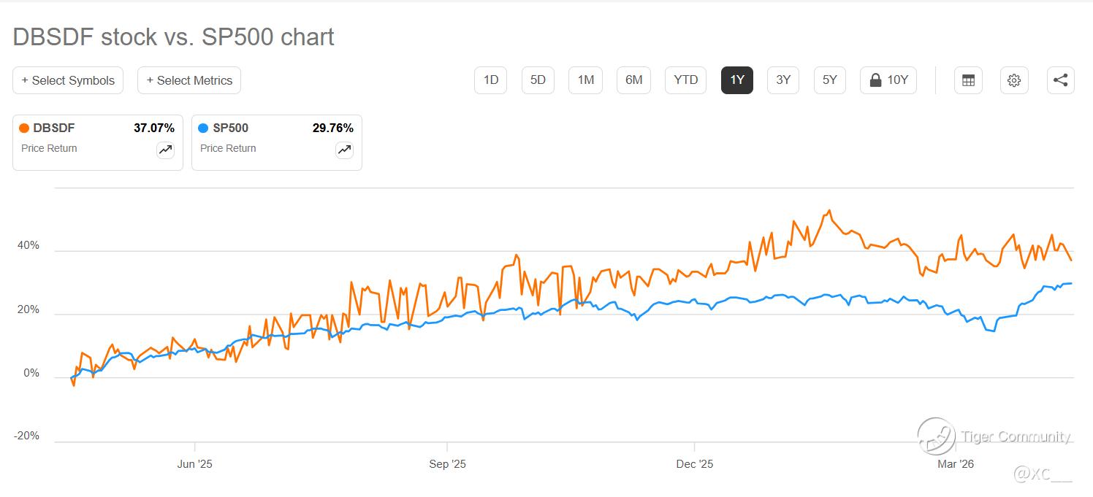This screenshot has height=497, width=1093.
Task: Open the table view icon
Action: [968, 80]
